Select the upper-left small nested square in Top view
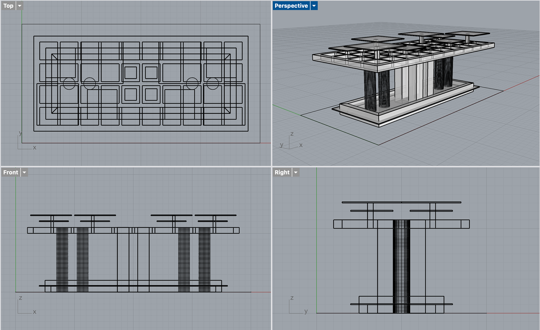 coord(130,73)
